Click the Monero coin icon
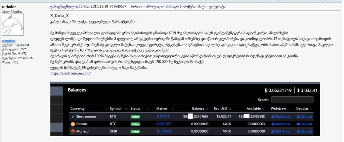The width and height of the screenshot is (344, 142). [x=73, y=132]
